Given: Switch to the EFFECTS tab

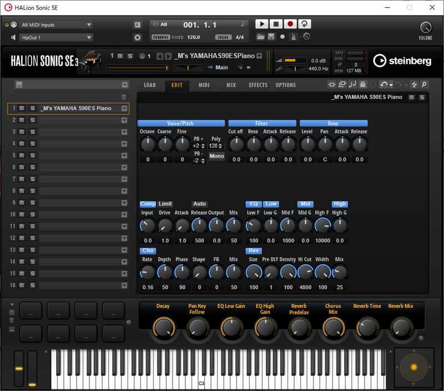Looking at the screenshot, I should pyautogui.click(x=258, y=85).
